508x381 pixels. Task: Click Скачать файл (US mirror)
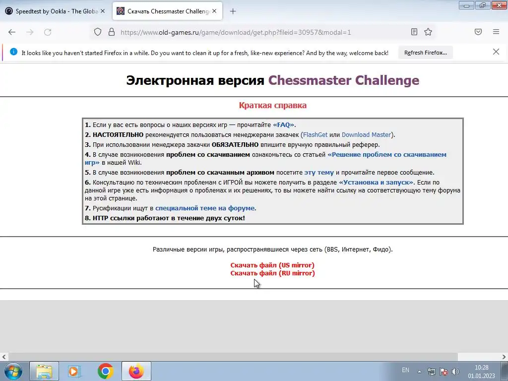tap(272, 265)
